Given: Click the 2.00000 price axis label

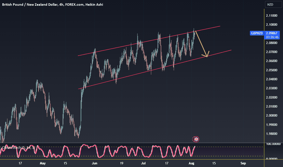Looking at the screenshot, I should (x=272, y=115).
